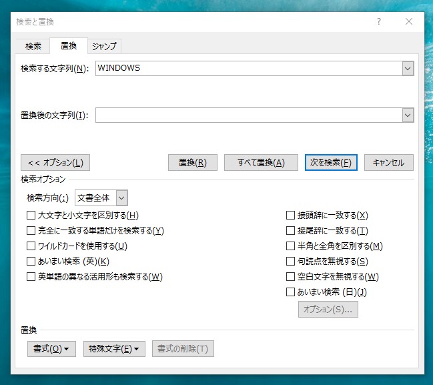The height and width of the screenshot is (385, 433).
Task: Close the 検索と置換 dialog
Action: coord(409,21)
